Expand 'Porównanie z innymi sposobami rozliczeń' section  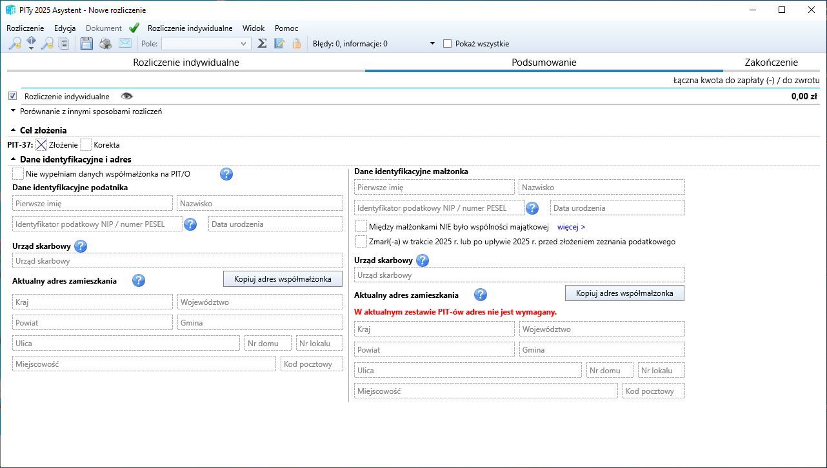pos(13,112)
